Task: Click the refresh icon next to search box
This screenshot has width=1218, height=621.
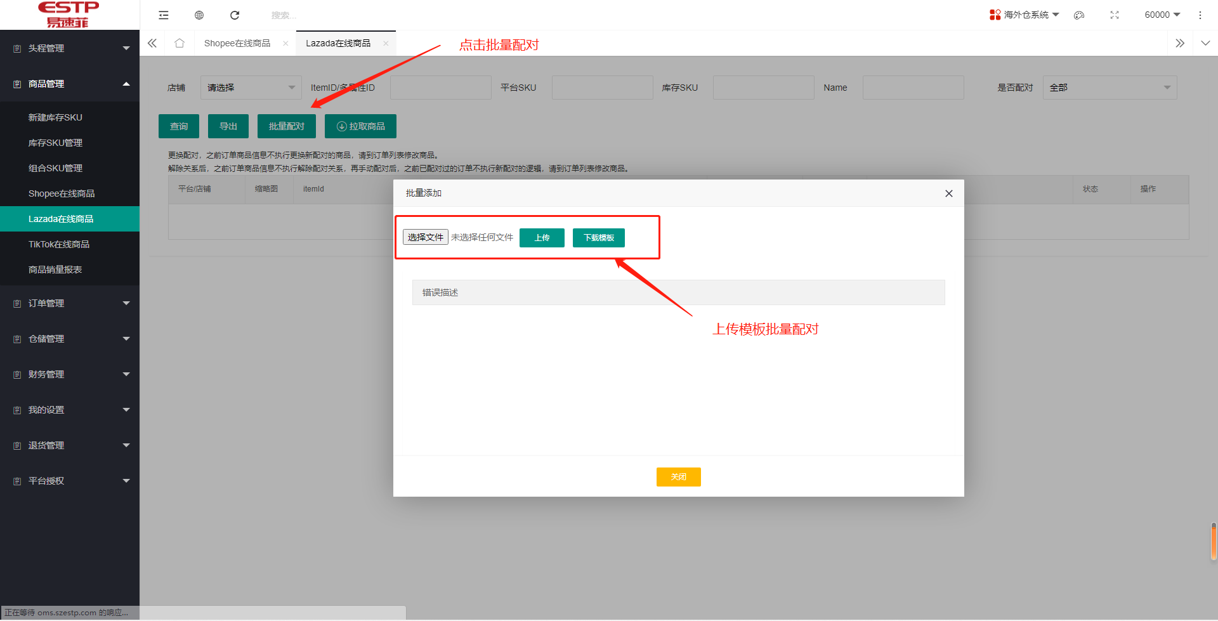Action: tap(234, 15)
